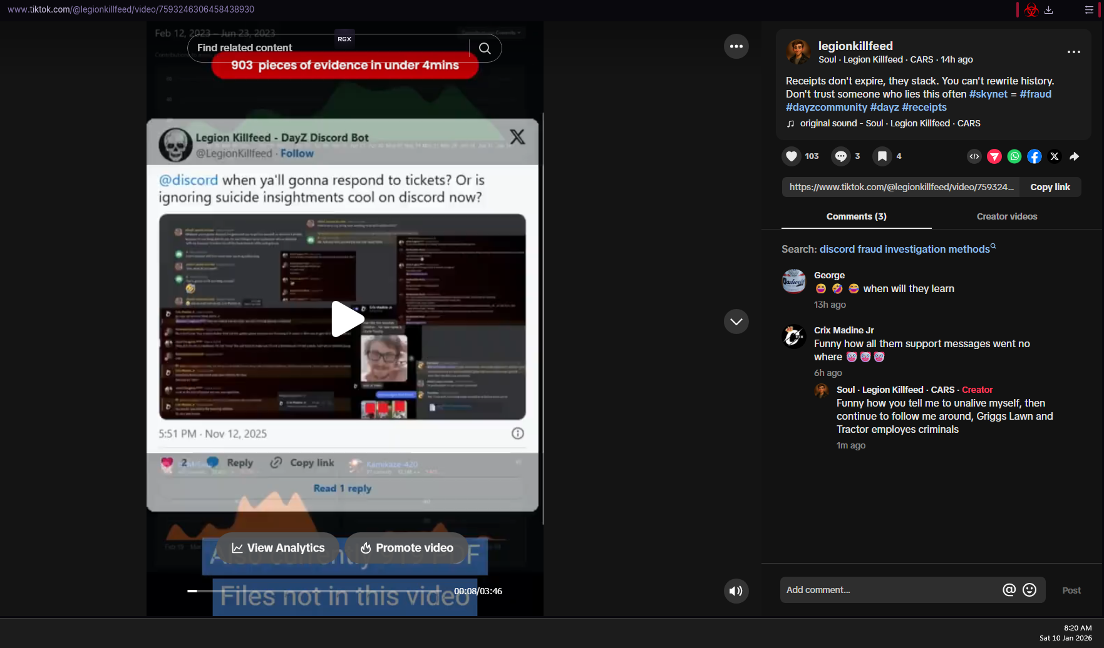Open more share options arrow
Screen dimensions: 1104x648
point(1075,156)
